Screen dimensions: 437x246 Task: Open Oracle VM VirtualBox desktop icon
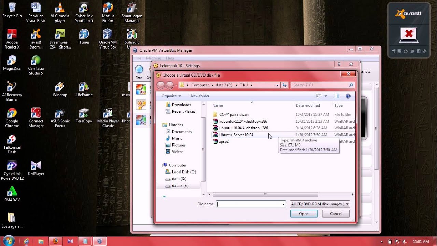tap(108, 39)
